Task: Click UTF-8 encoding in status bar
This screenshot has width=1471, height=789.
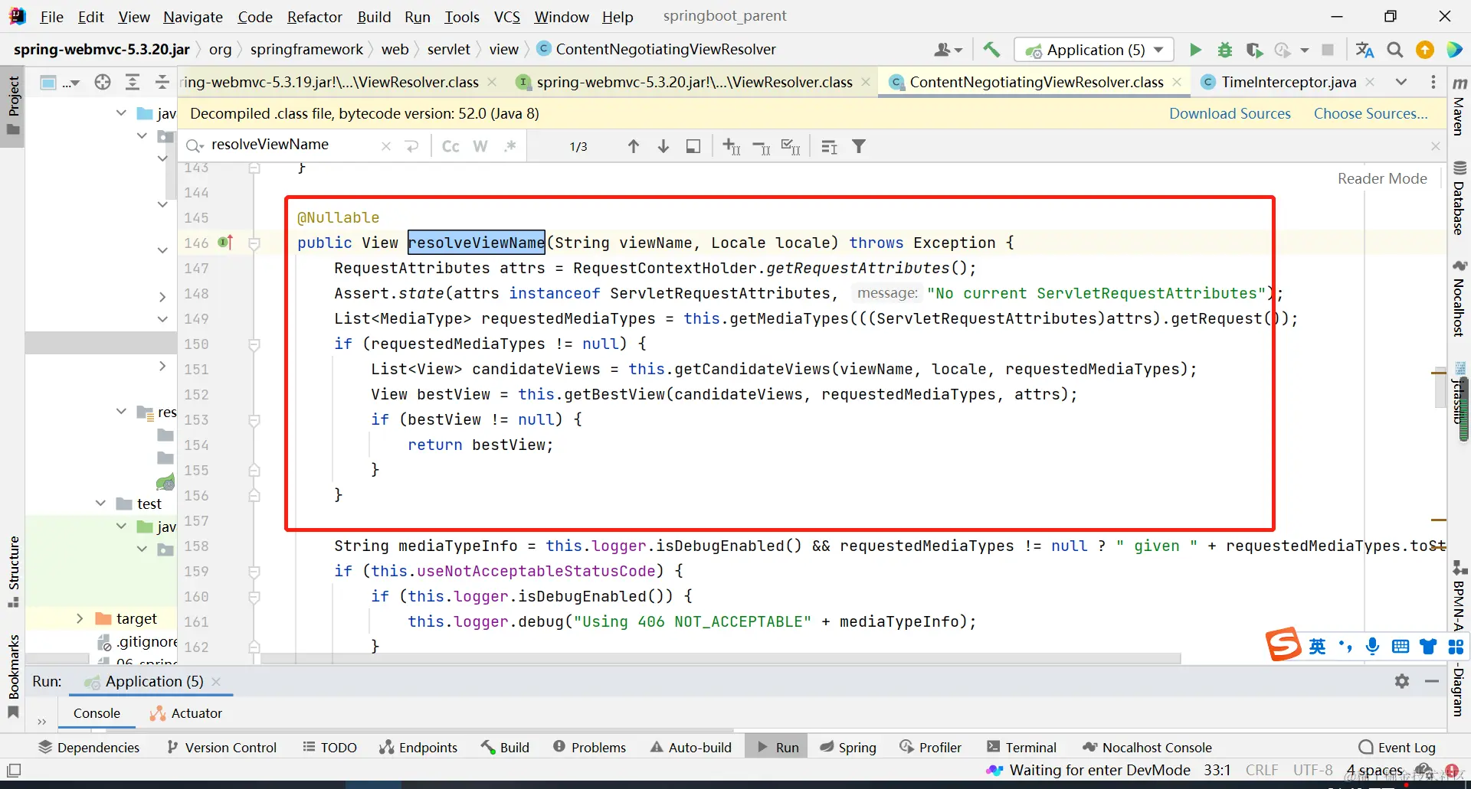Action: [x=1313, y=770]
